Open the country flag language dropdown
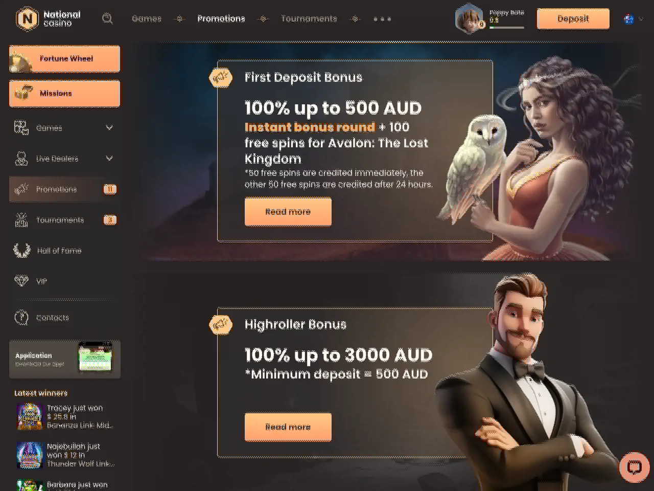This screenshot has width=654, height=491. coord(634,19)
